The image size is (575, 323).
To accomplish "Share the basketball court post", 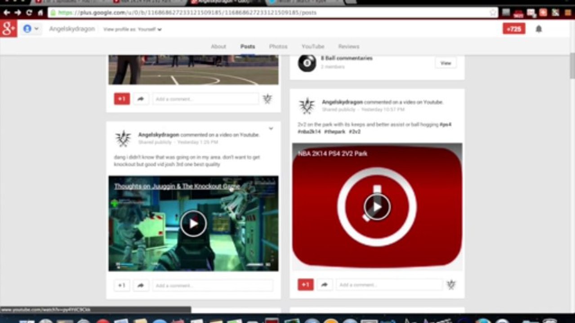I will point(141,99).
